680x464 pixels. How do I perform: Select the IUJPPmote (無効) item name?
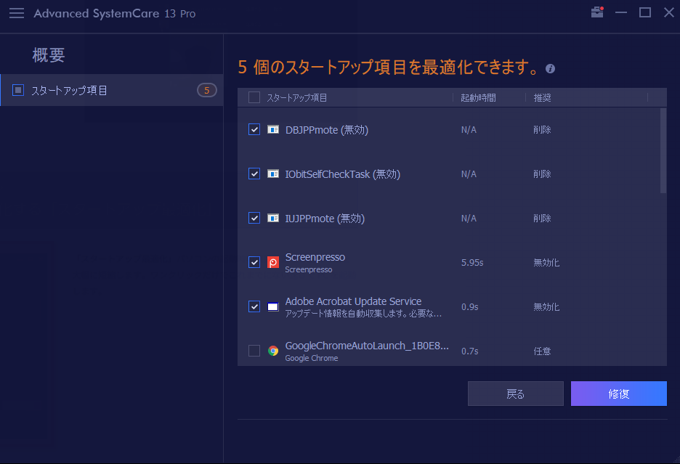(325, 218)
